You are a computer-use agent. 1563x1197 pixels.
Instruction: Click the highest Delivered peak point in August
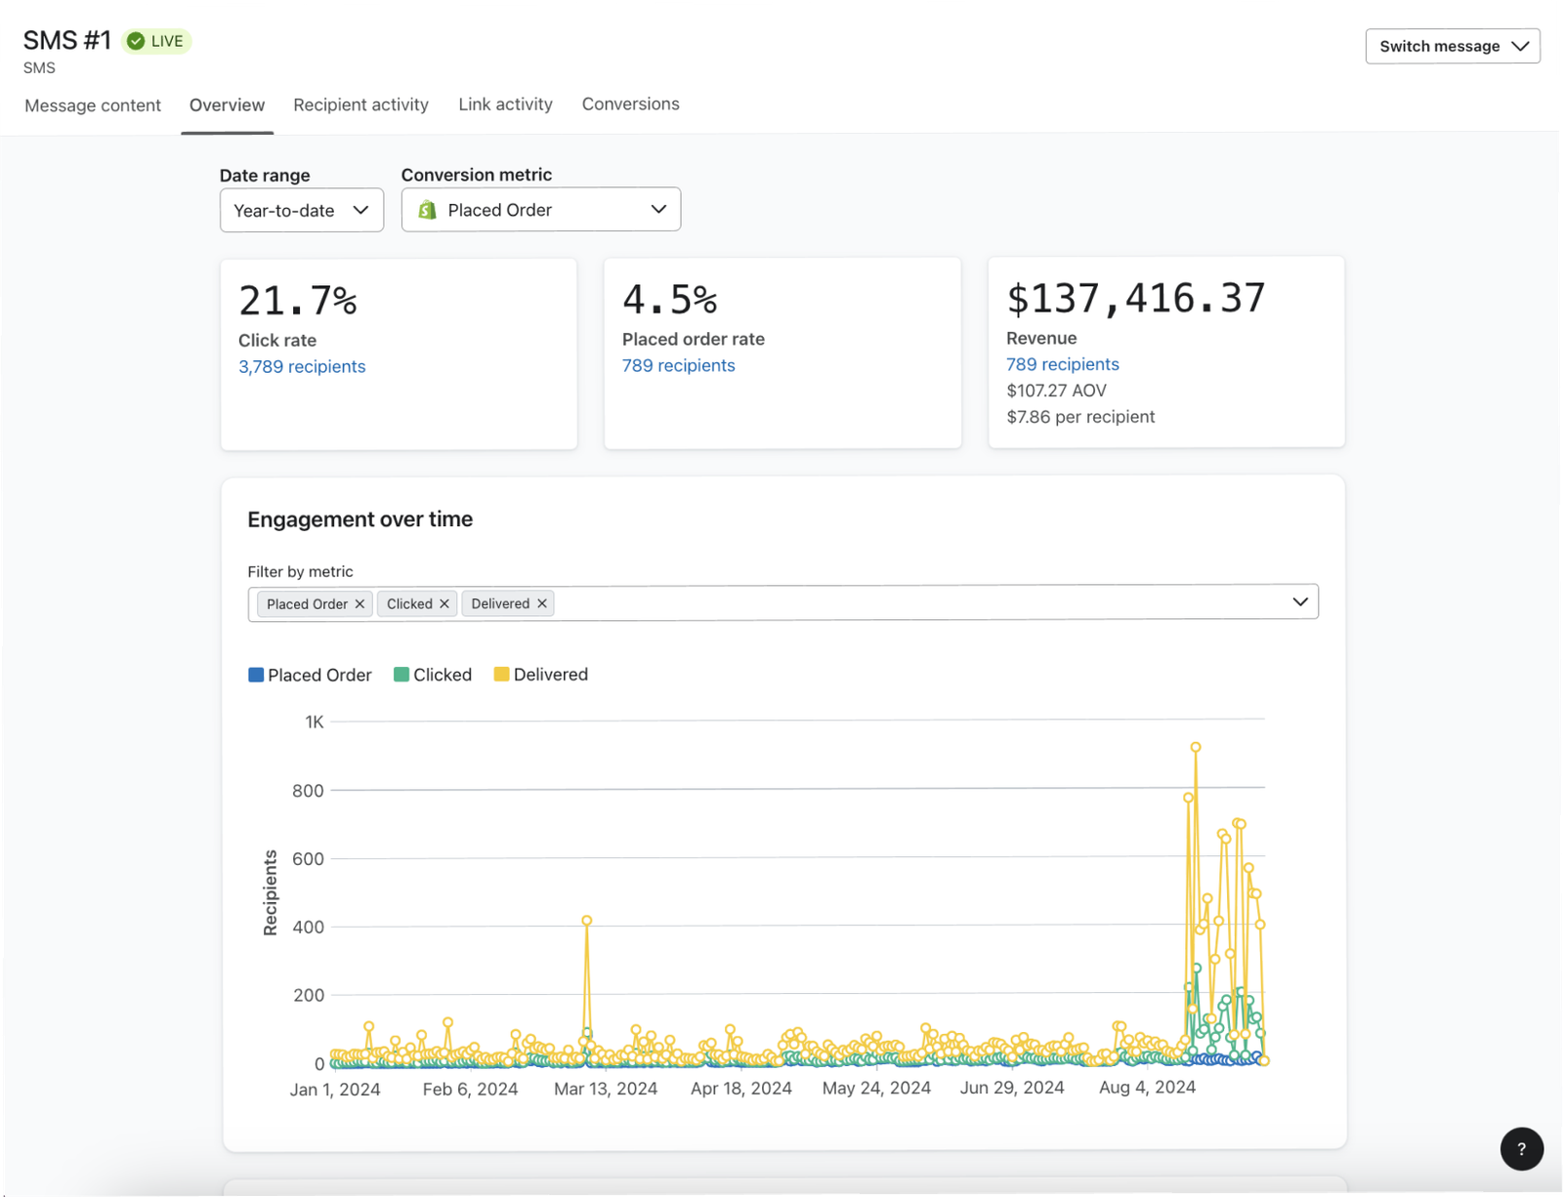point(1195,747)
